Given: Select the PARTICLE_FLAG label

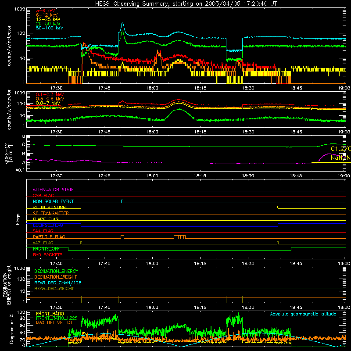Looking at the screenshot, I should 49,236.
